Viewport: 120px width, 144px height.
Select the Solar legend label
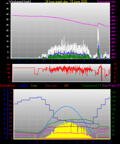coord(34,86)
